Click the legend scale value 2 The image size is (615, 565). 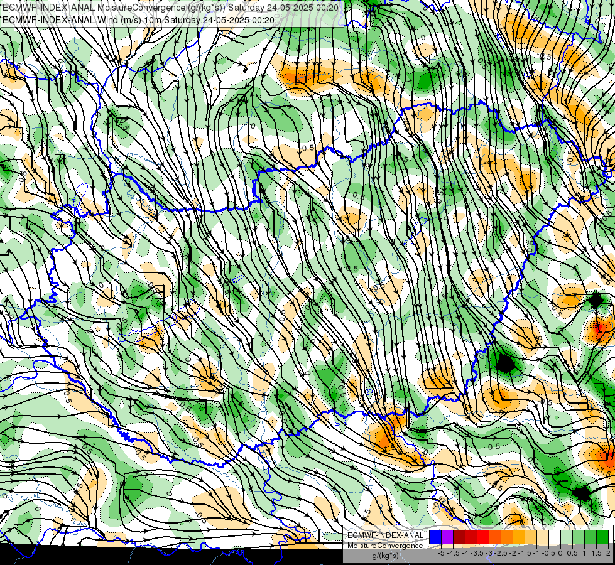[x=608, y=553]
